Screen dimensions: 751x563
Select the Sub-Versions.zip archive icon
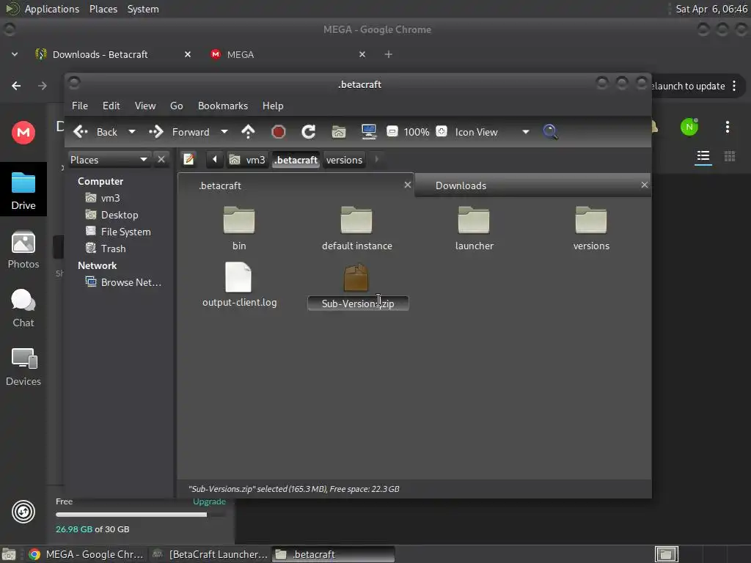pyautogui.click(x=356, y=278)
